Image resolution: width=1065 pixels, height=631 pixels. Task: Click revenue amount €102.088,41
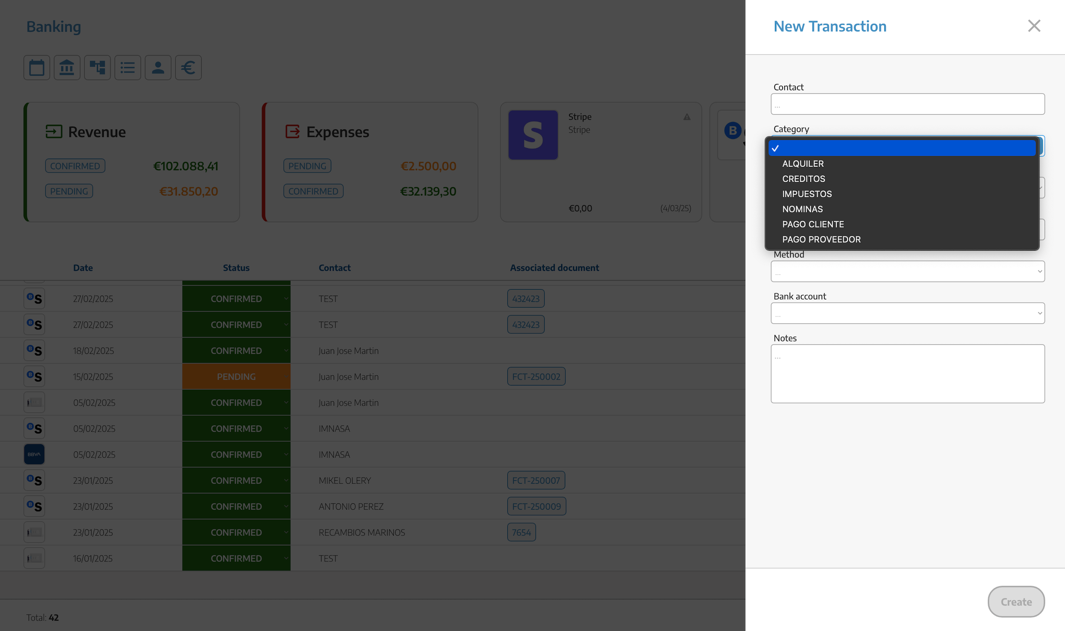pos(186,166)
